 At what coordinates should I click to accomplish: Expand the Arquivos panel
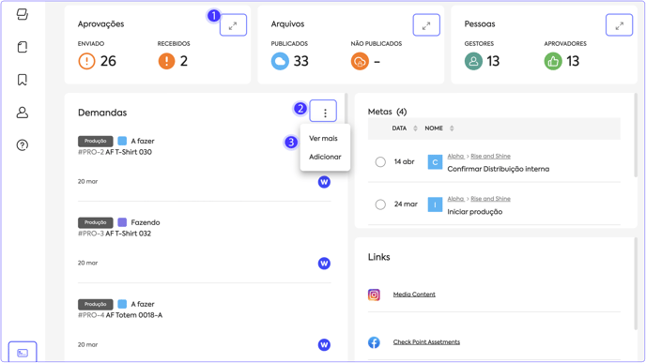pyautogui.click(x=426, y=25)
